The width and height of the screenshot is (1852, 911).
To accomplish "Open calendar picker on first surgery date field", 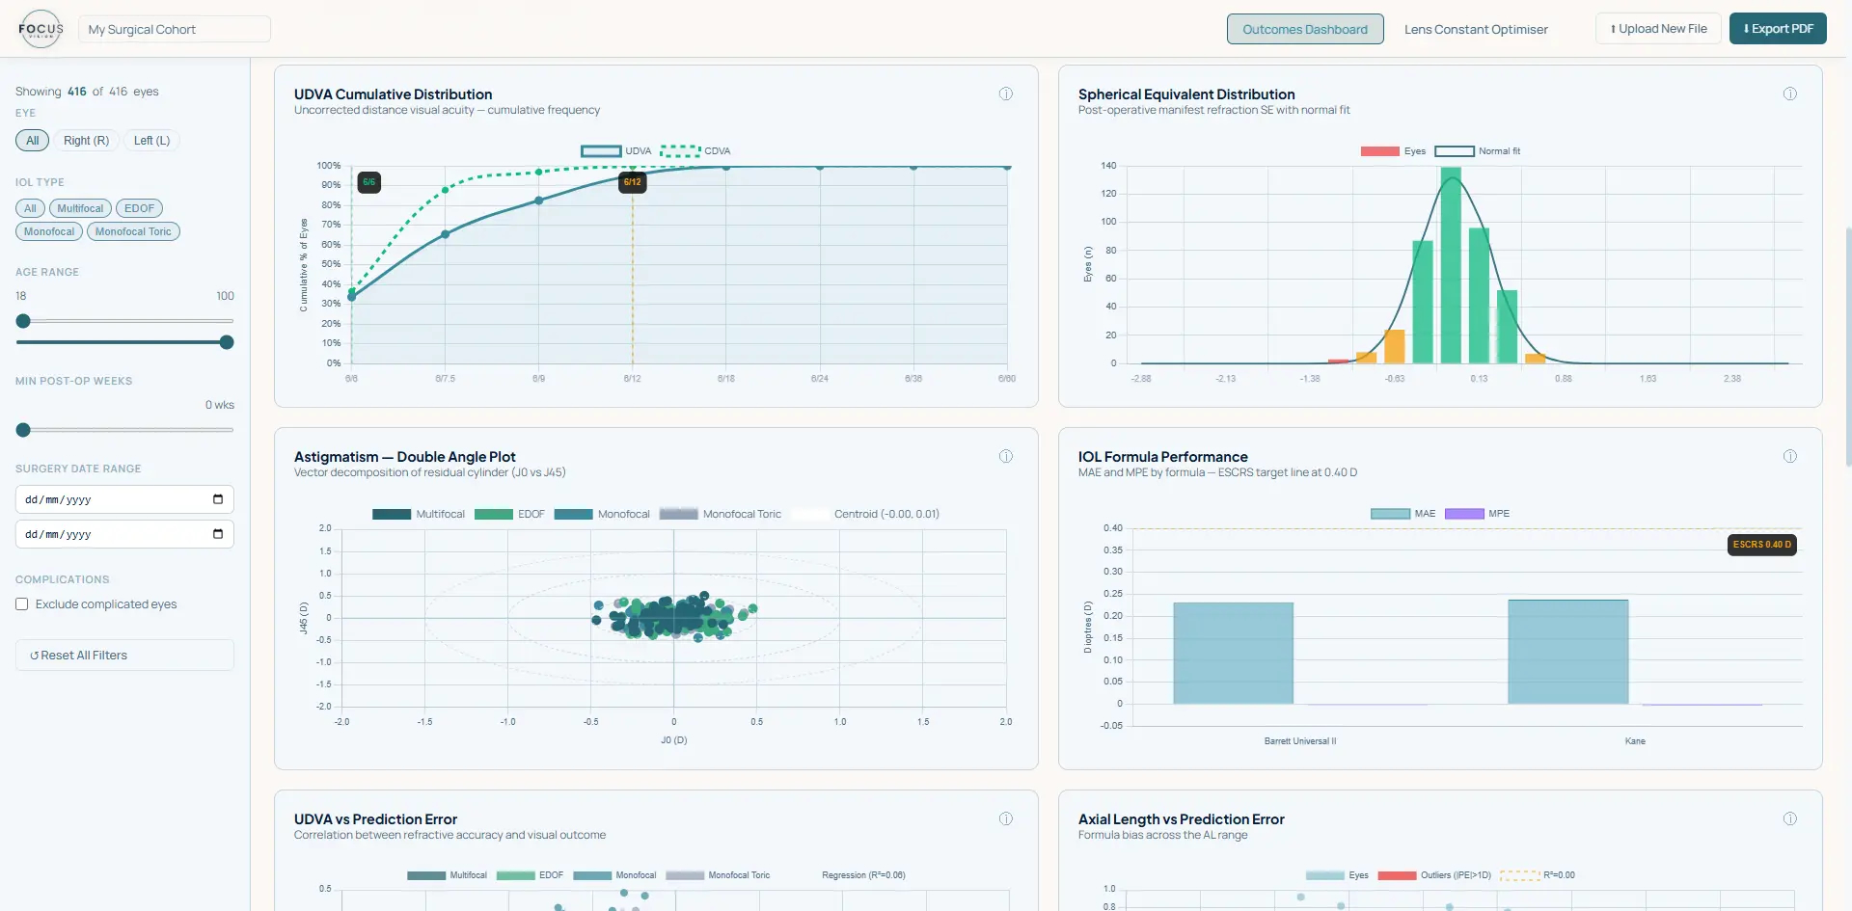I will [218, 499].
